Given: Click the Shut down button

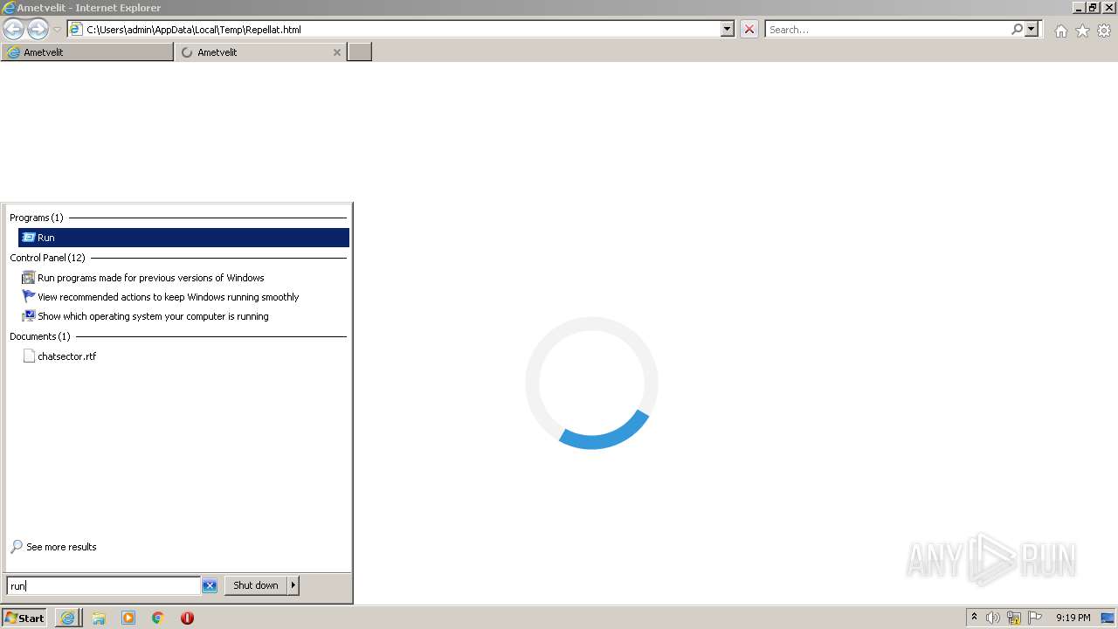Looking at the screenshot, I should tap(256, 585).
